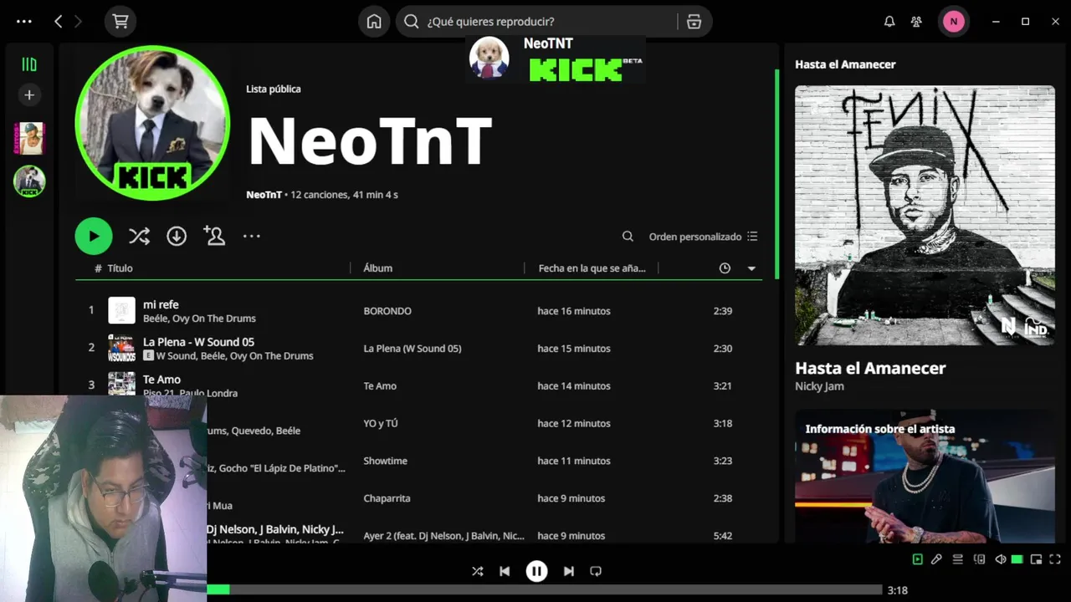
Task: Seek along the playback progress bar
Action: click(545, 590)
